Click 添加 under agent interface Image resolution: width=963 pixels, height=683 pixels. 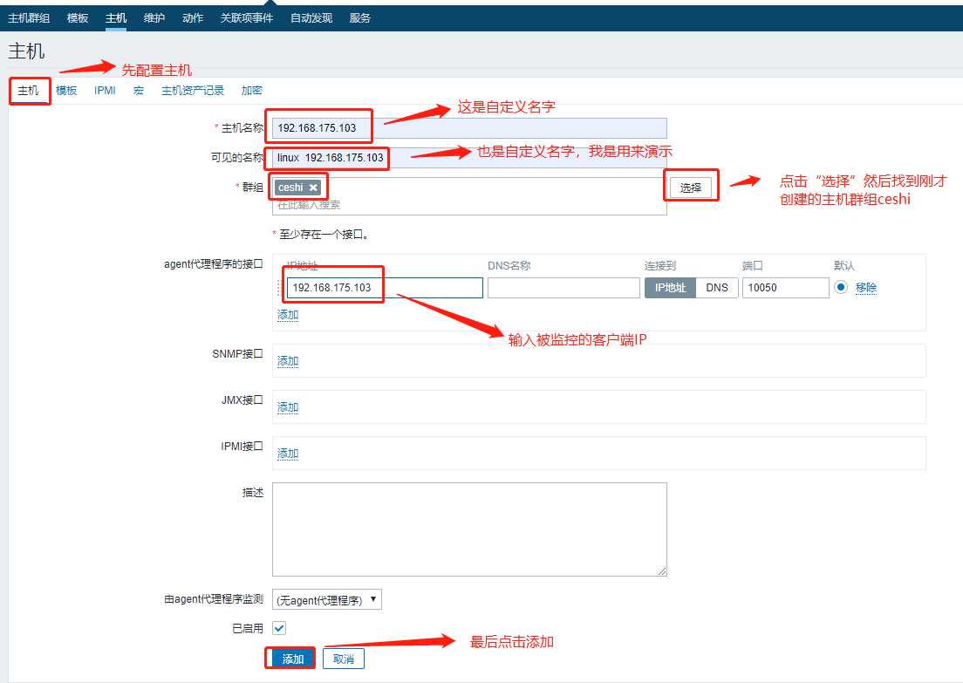(x=288, y=315)
